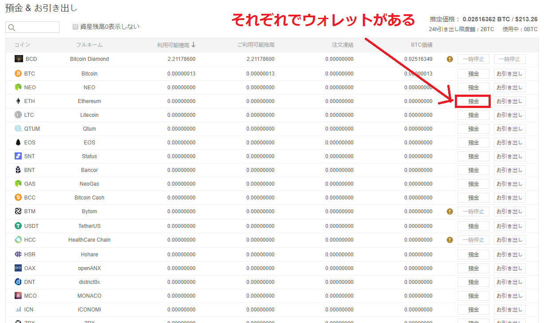This screenshot has height=323, width=544.
Task: Focus the coin search input field
Action: click(x=32, y=27)
